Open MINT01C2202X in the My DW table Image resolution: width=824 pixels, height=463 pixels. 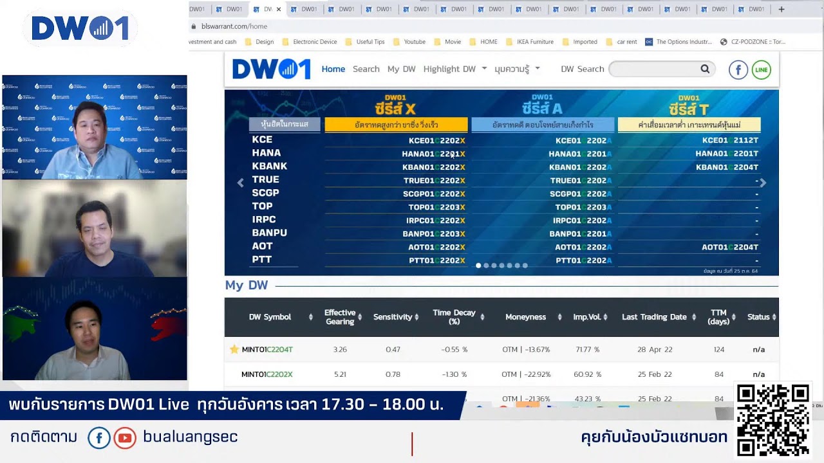[x=267, y=374]
